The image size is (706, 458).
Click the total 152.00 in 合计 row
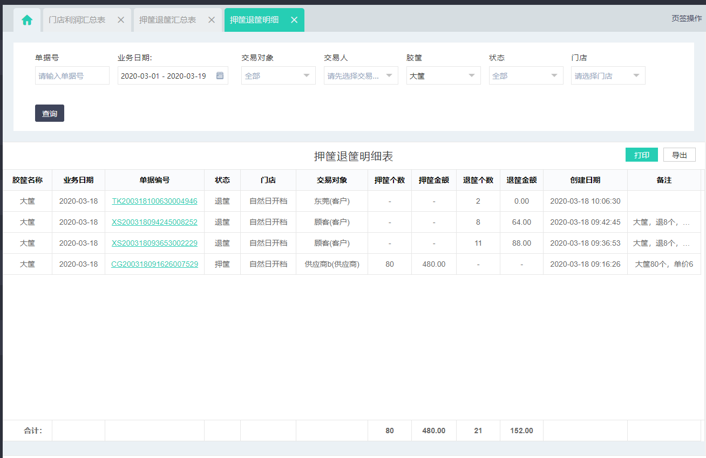522,431
